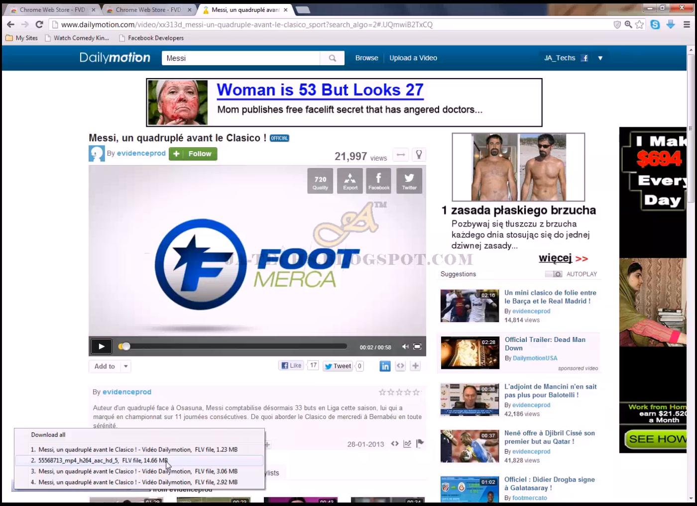Open the evidenceprod link under the video title
This screenshot has width=697, height=506.
[141, 153]
